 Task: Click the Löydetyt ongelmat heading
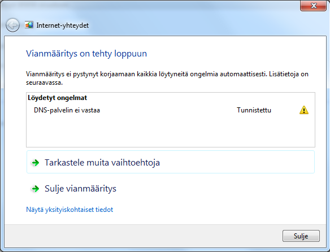pyautogui.click(x=57, y=98)
